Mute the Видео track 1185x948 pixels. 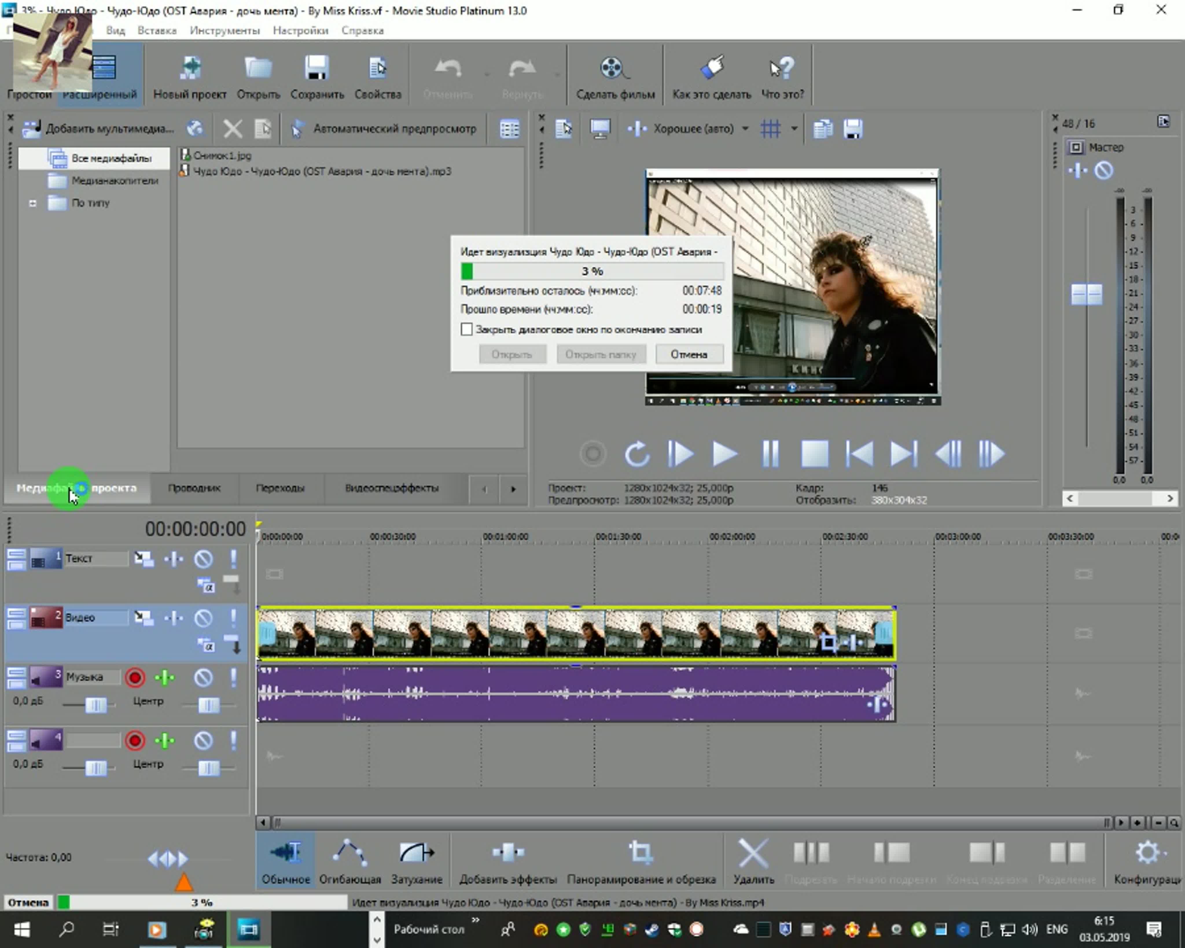coord(203,618)
